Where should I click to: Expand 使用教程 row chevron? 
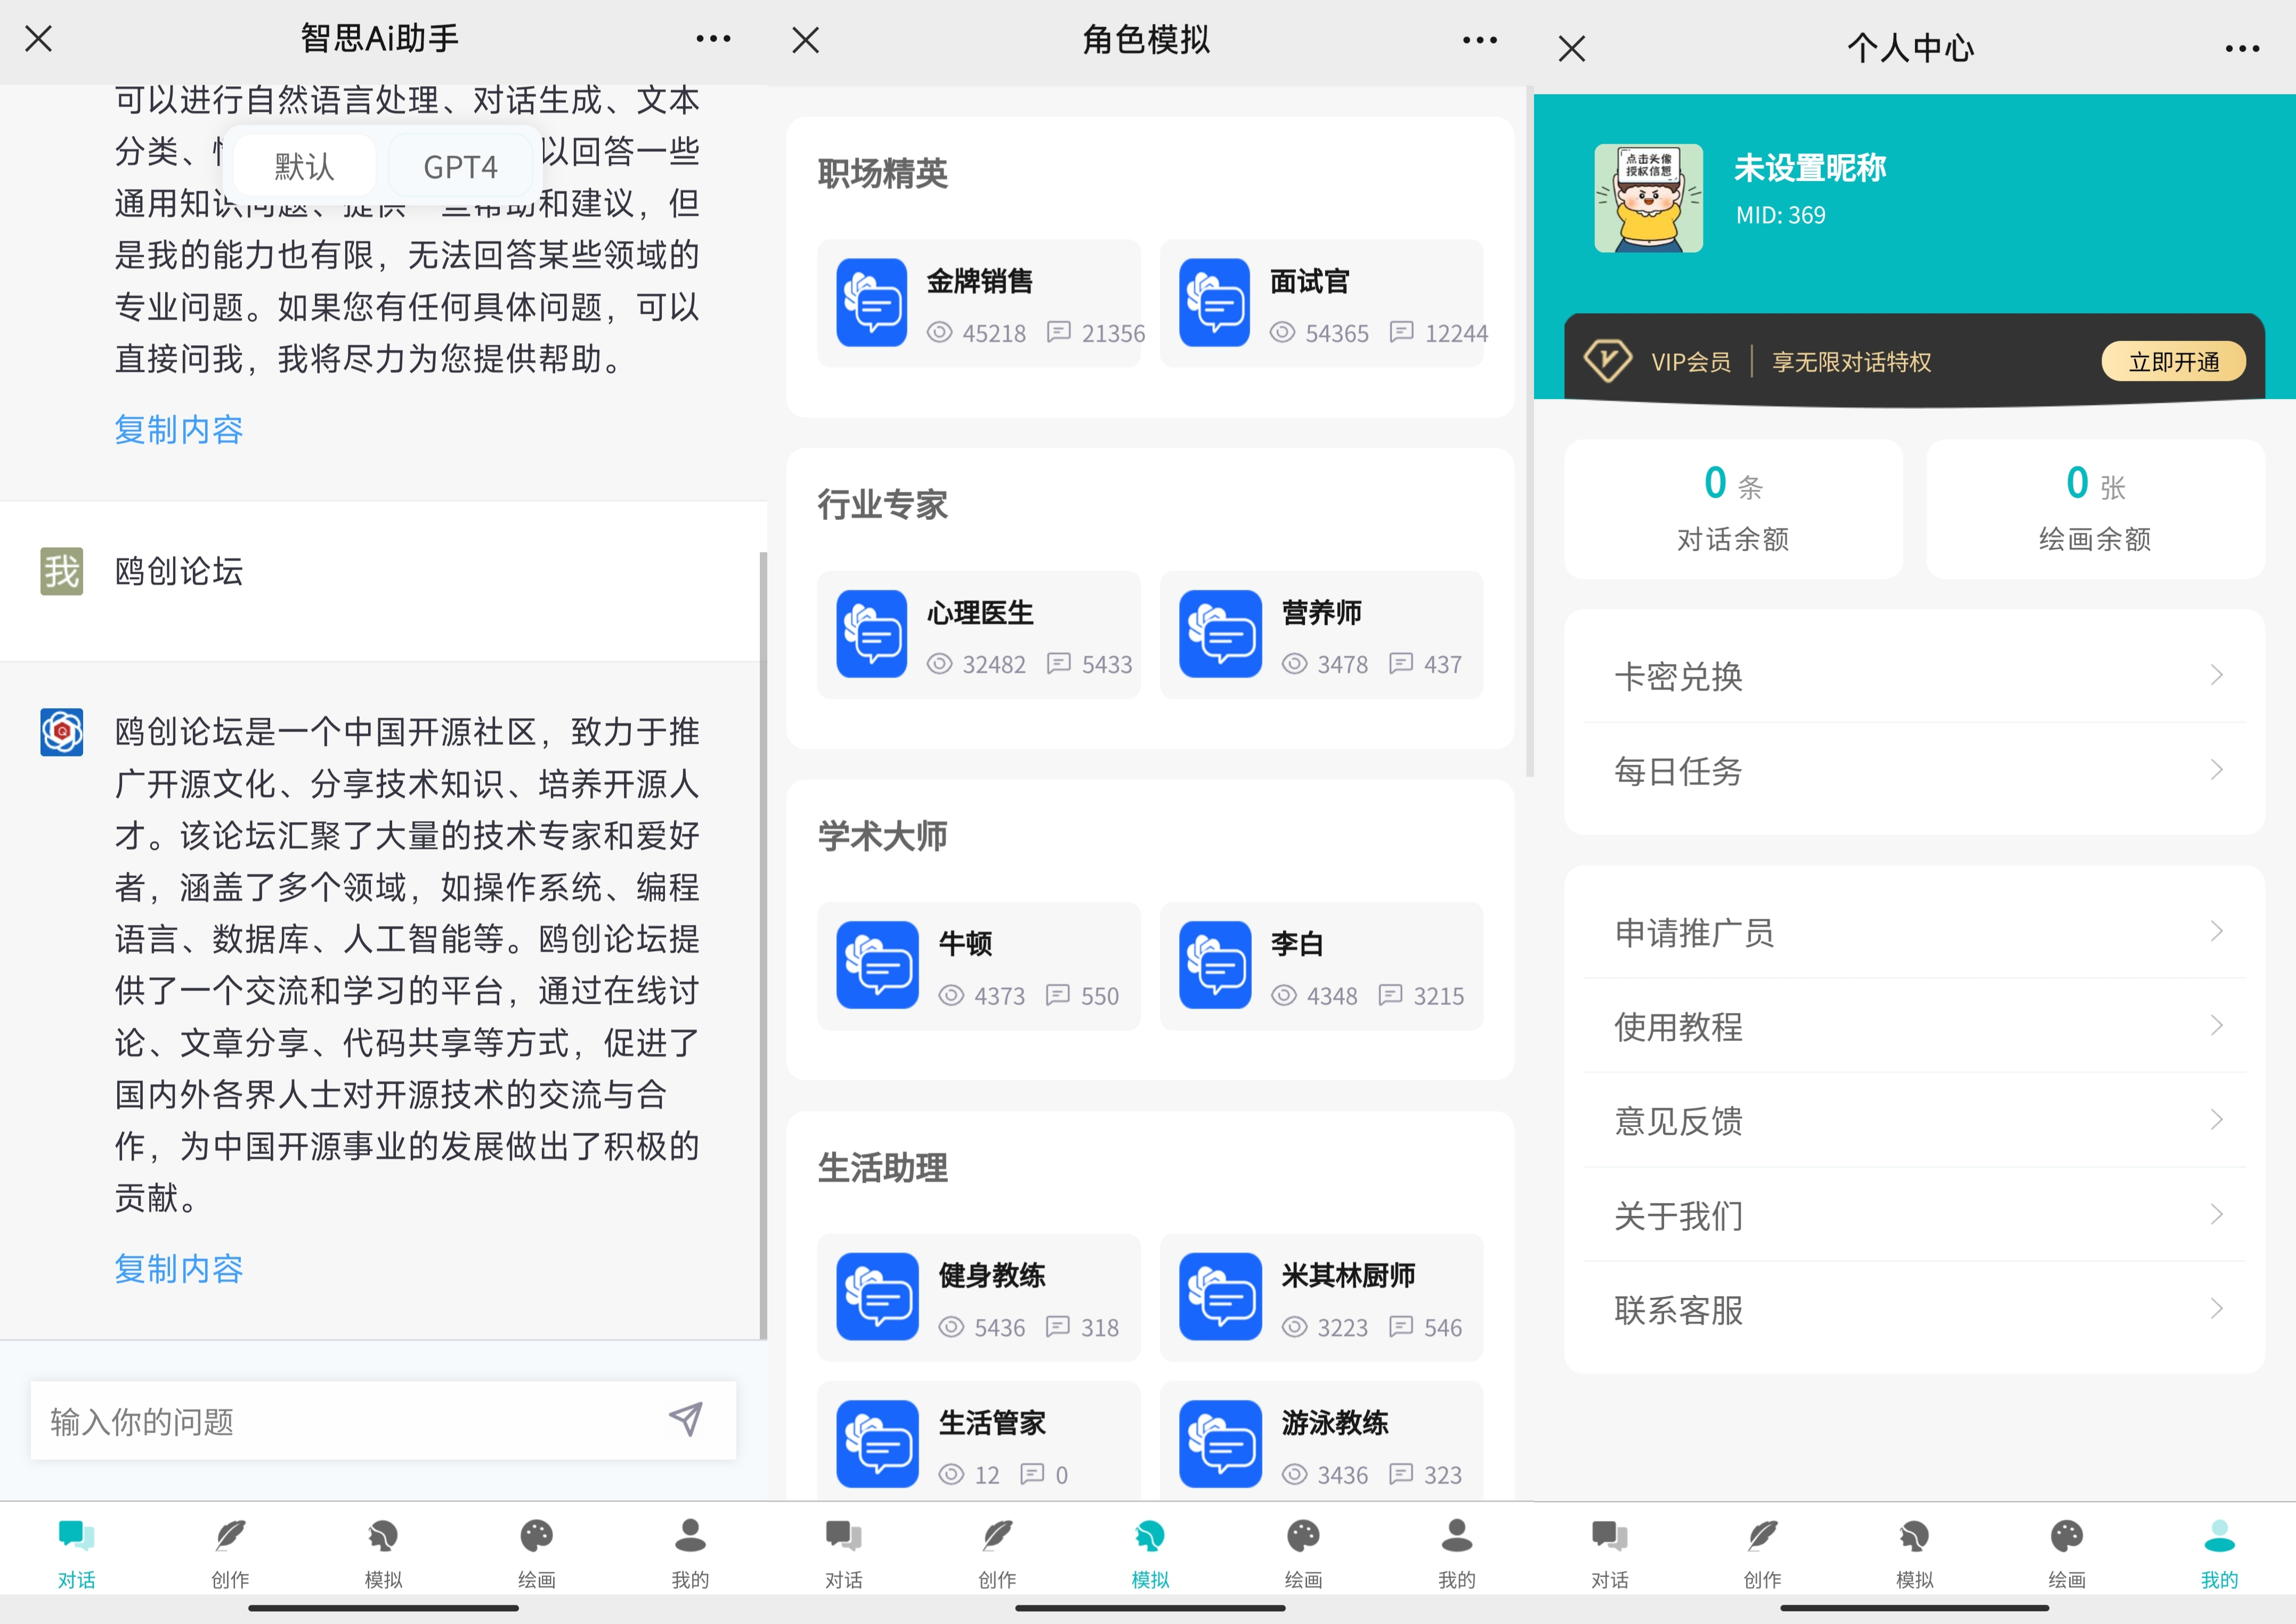coord(2216,1025)
